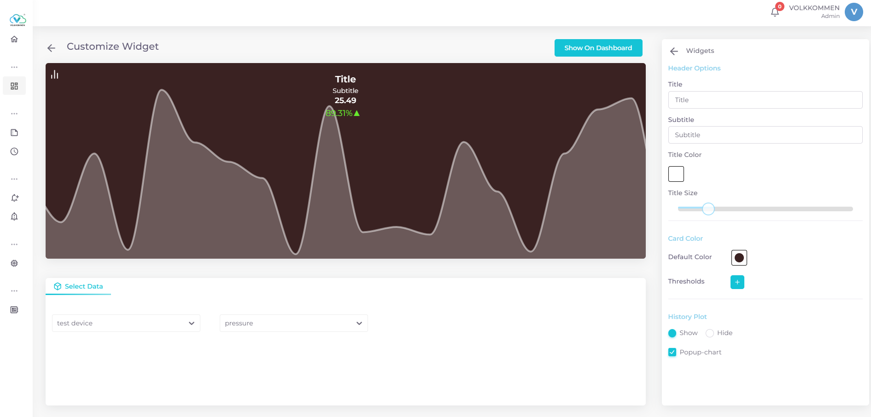
Task: Click the home icon in sidebar
Action: click(x=14, y=39)
